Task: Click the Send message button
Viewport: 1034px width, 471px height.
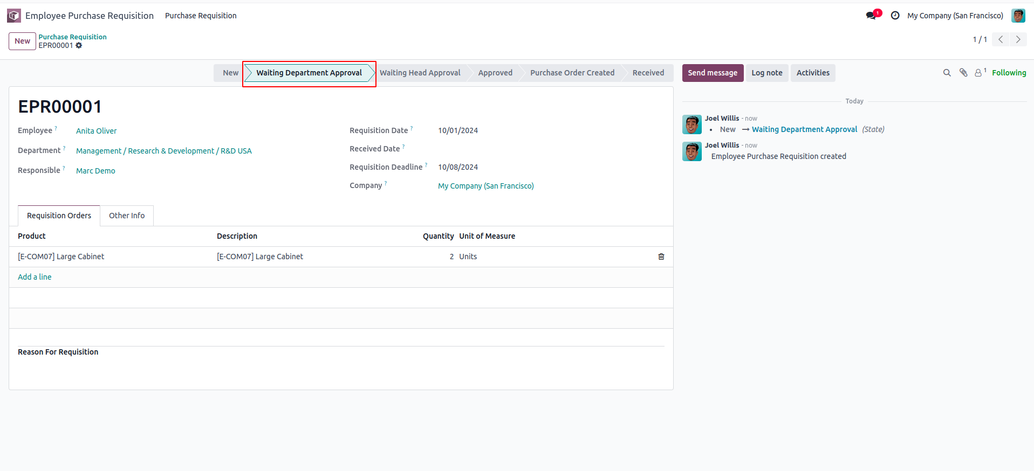Action: [x=713, y=73]
